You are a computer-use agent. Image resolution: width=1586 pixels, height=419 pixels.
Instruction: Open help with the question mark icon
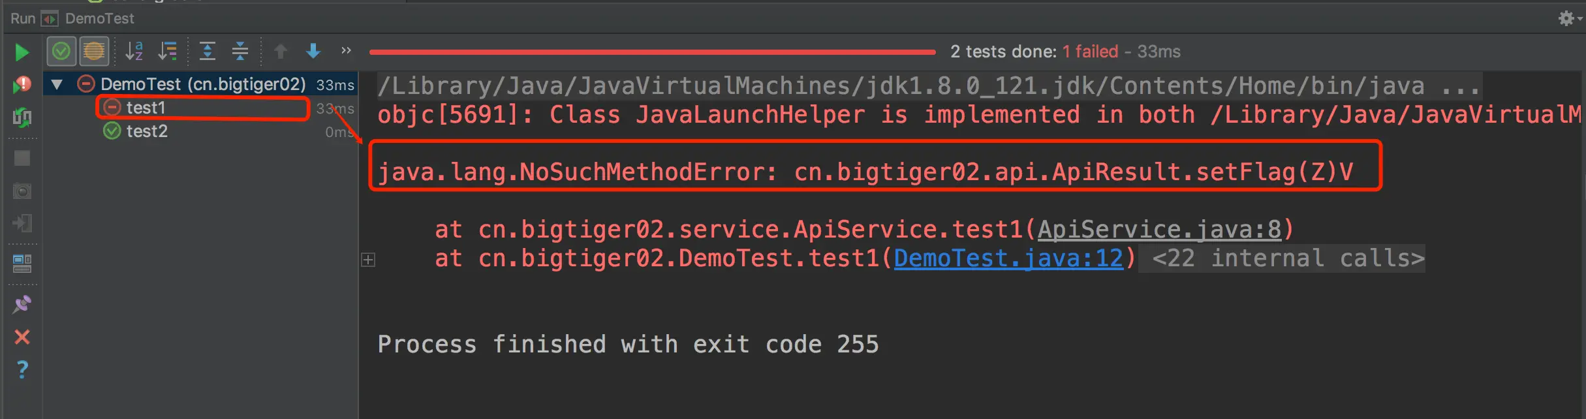tap(22, 369)
